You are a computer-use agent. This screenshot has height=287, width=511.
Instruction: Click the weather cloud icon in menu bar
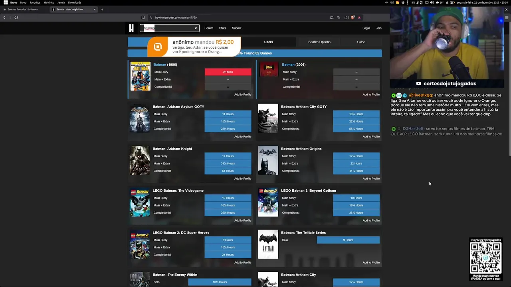click(x=437, y=2)
